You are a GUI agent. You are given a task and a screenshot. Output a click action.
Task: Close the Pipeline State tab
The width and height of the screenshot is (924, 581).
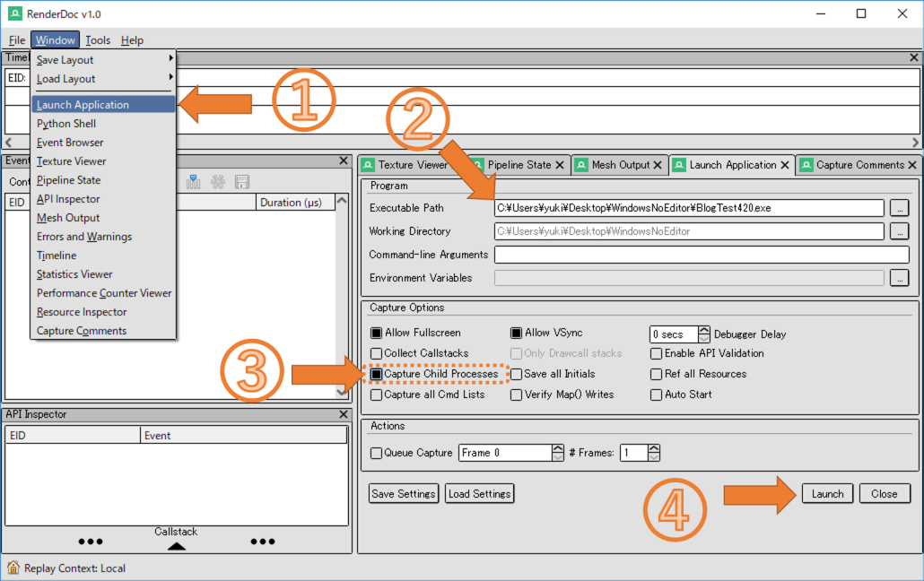[560, 165]
